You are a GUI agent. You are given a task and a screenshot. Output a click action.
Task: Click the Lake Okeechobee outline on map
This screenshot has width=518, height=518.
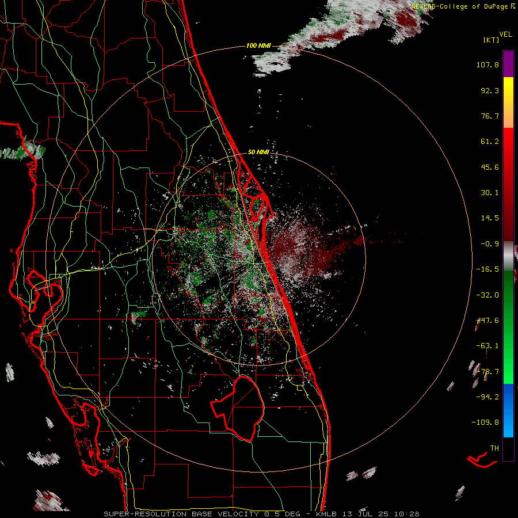pos(237,408)
